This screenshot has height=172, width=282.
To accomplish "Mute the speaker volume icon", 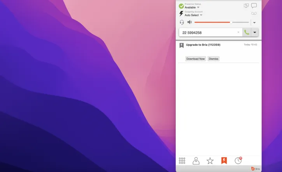I will click(x=189, y=22).
